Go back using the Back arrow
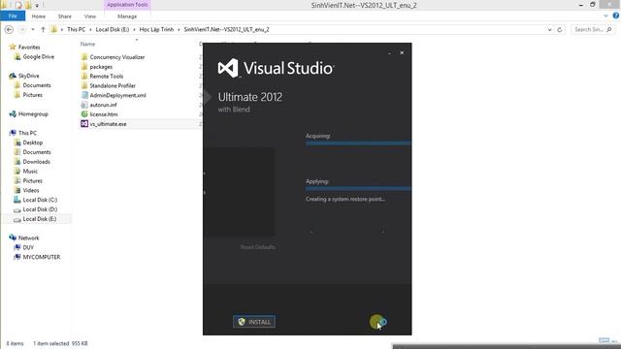The height and width of the screenshot is (349, 621). [x=9, y=30]
